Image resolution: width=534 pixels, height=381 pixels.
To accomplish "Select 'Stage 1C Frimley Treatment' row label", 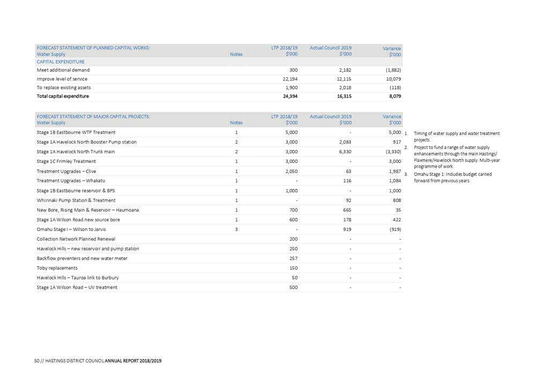I will point(66,161).
